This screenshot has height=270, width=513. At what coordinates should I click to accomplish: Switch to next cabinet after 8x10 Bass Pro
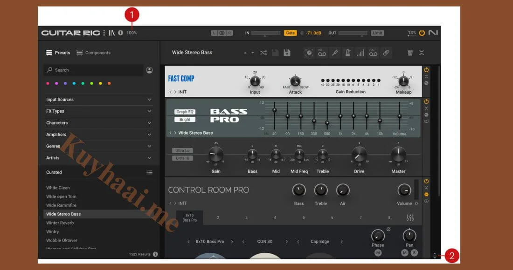pyautogui.click(x=232, y=242)
